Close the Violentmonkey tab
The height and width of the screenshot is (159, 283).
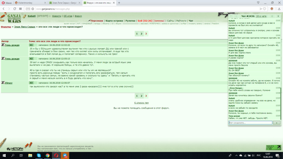click(x=45, y=3)
